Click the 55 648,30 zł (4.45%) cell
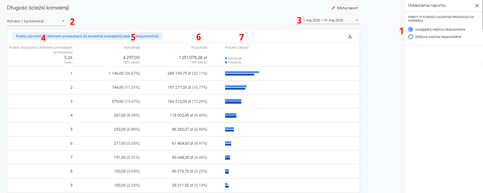Image resolution: width=483 pixels, height=193 pixels. click(x=190, y=158)
